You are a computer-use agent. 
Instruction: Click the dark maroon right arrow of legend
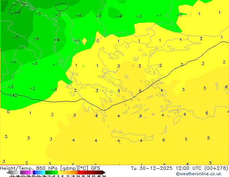[104, 172]
